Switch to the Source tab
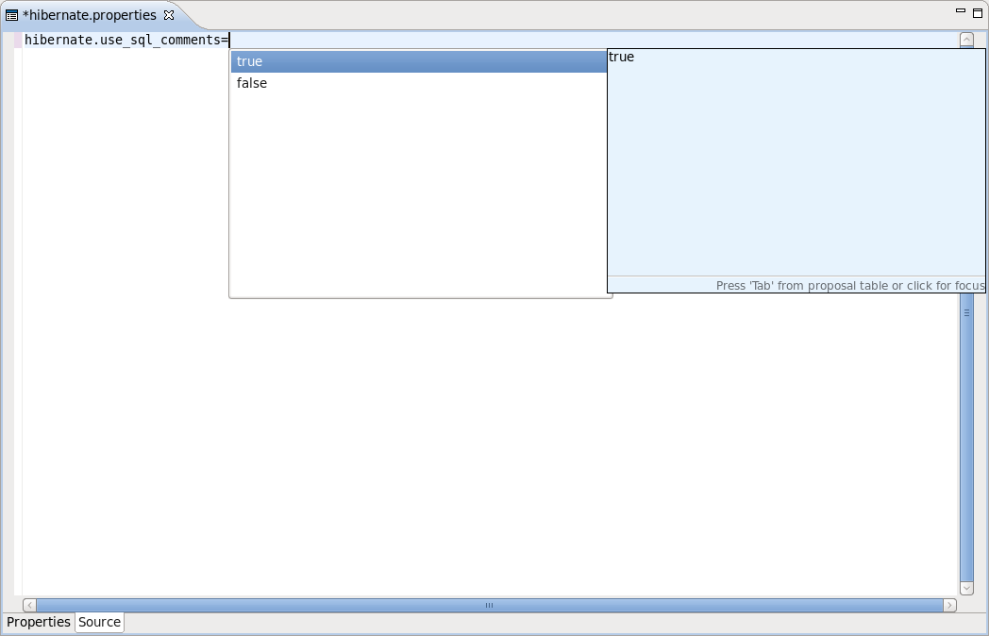This screenshot has height=636, width=989. click(x=98, y=622)
